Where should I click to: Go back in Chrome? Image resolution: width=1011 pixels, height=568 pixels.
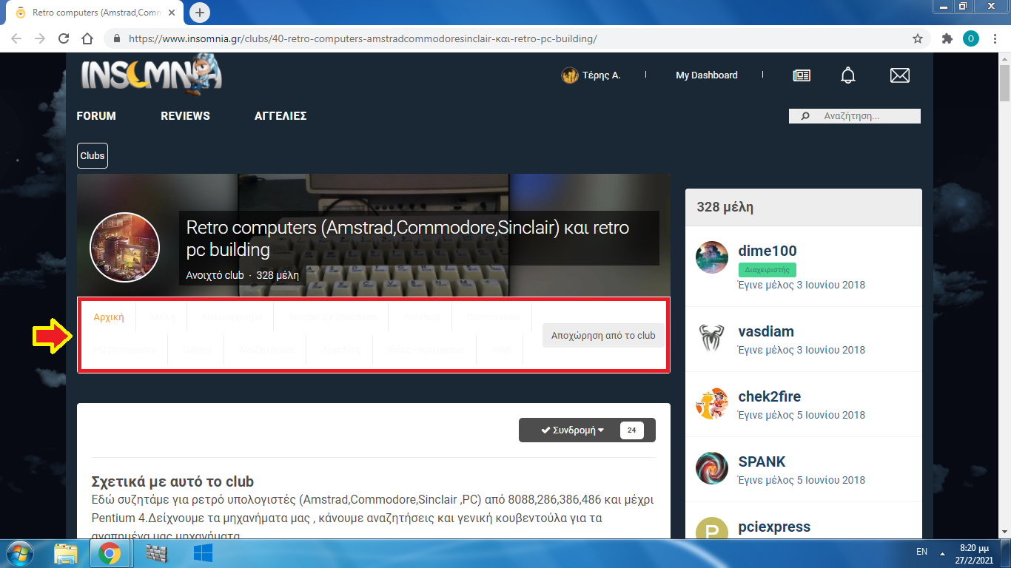(17, 38)
